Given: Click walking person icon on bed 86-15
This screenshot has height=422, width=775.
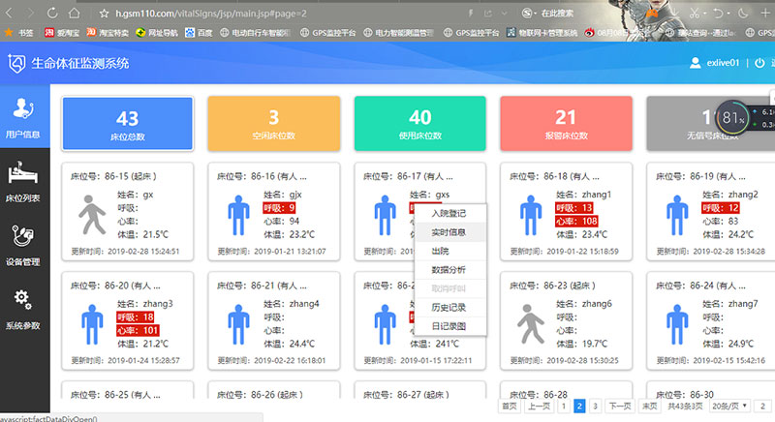Looking at the screenshot, I should [92, 214].
